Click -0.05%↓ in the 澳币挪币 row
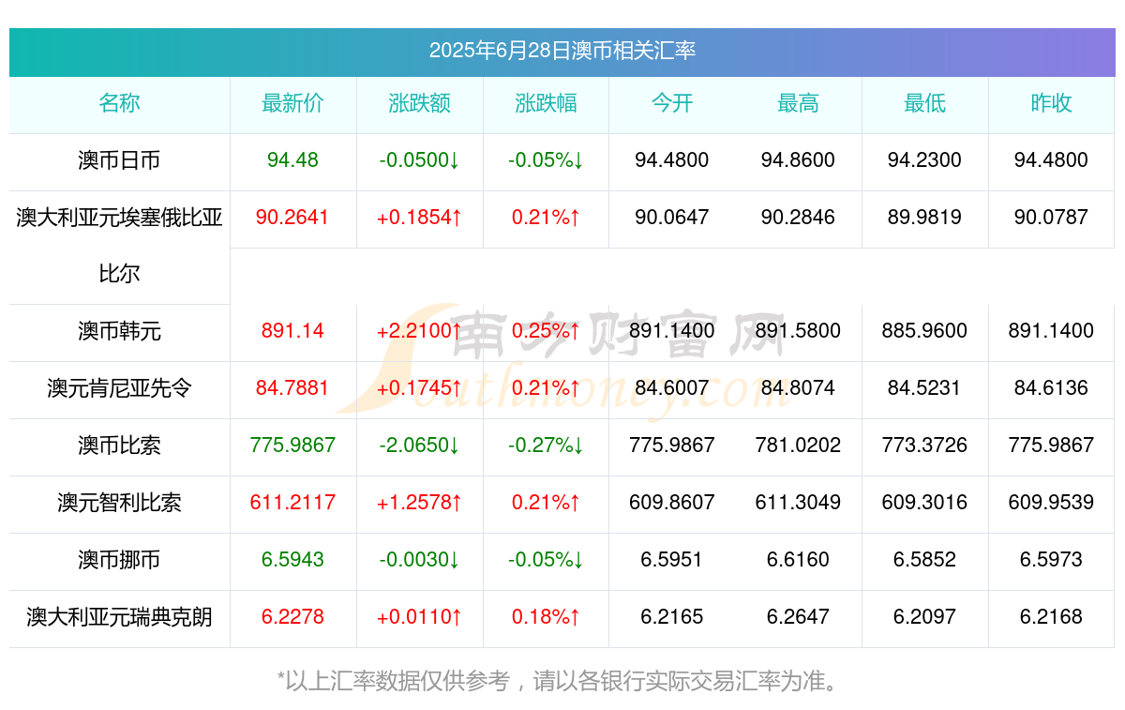 546,560
